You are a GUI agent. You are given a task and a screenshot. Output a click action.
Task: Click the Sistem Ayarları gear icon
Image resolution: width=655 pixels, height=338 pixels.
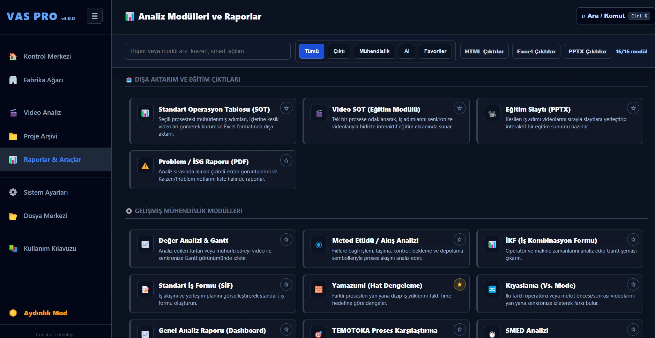[x=13, y=192]
